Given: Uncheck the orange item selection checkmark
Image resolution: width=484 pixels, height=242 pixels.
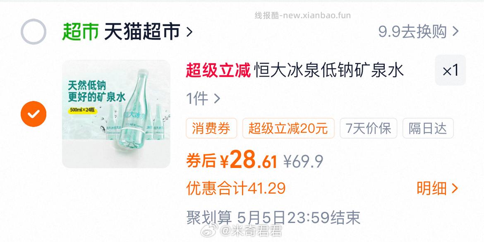Looking at the screenshot, I should [x=34, y=114].
